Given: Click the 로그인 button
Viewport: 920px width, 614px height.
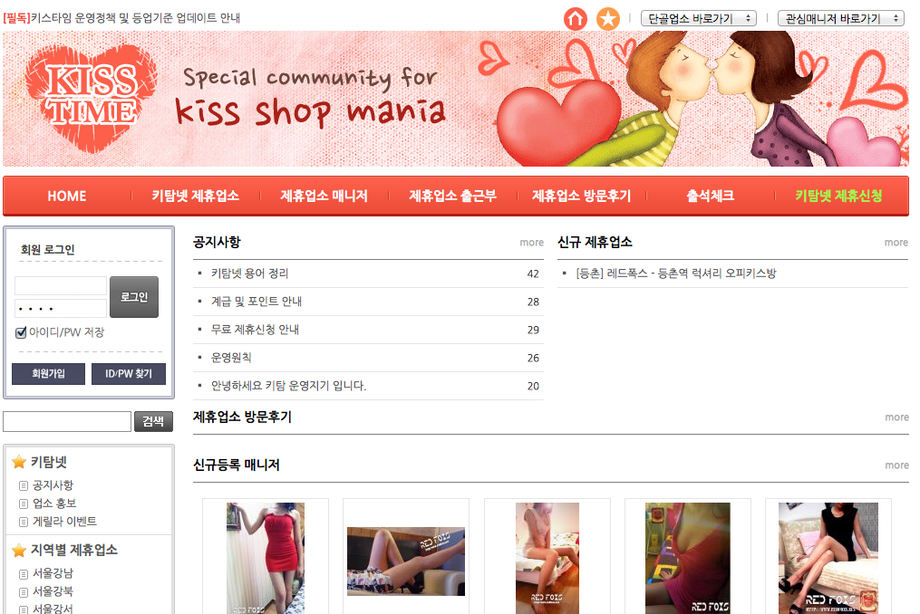Looking at the screenshot, I should (134, 297).
